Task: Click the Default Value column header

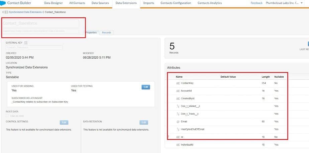Action: [x=228, y=77]
